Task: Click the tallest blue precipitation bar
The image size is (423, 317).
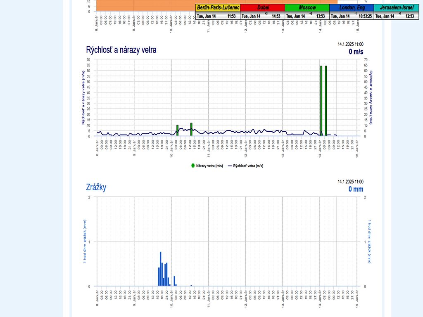Action: click(x=160, y=268)
